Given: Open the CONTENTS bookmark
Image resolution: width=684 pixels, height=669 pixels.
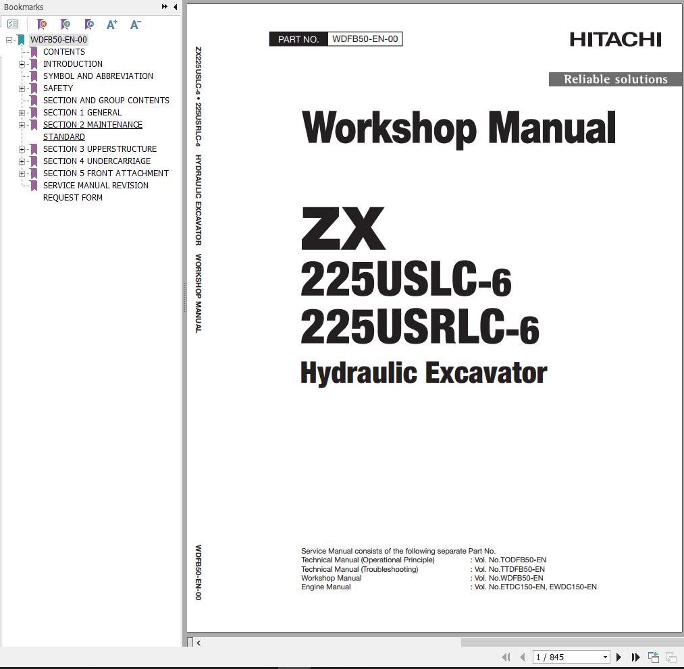Looking at the screenshot, I should [64, 52].
